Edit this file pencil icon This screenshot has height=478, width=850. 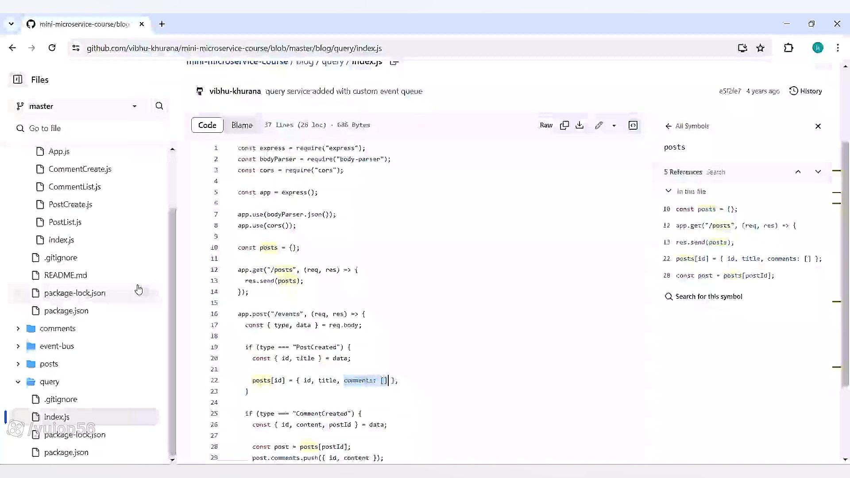(599, 125)
